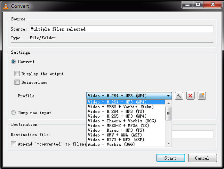Click the Destination file input field

pyautogui.click(x=193, y=134)
